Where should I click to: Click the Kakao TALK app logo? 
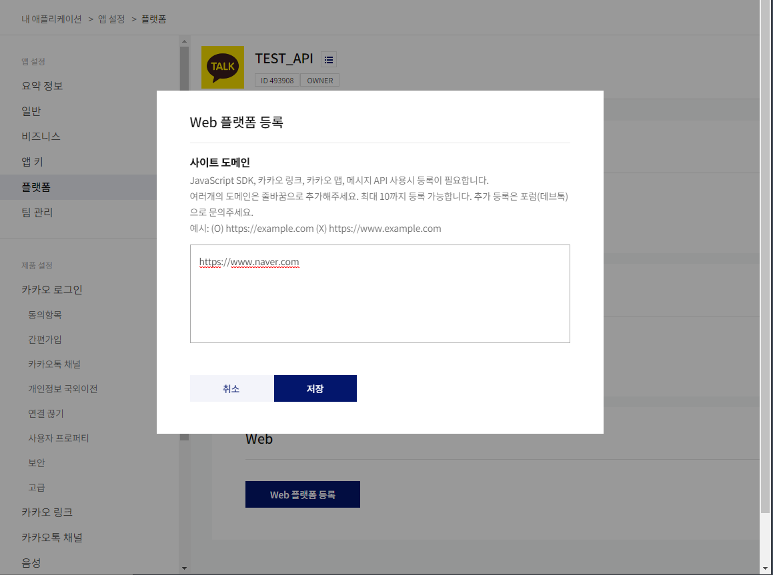[222, 67]
